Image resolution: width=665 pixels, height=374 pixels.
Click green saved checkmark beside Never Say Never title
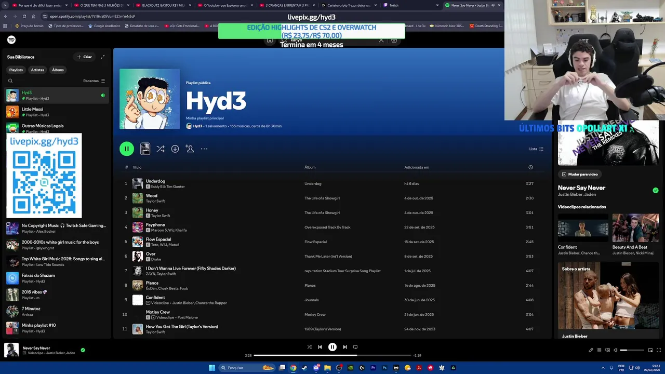(656, 191)
